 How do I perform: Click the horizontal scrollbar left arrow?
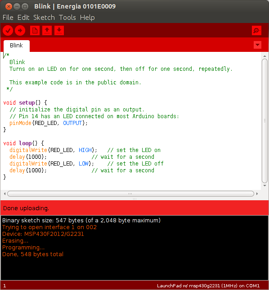pos(5,194)
